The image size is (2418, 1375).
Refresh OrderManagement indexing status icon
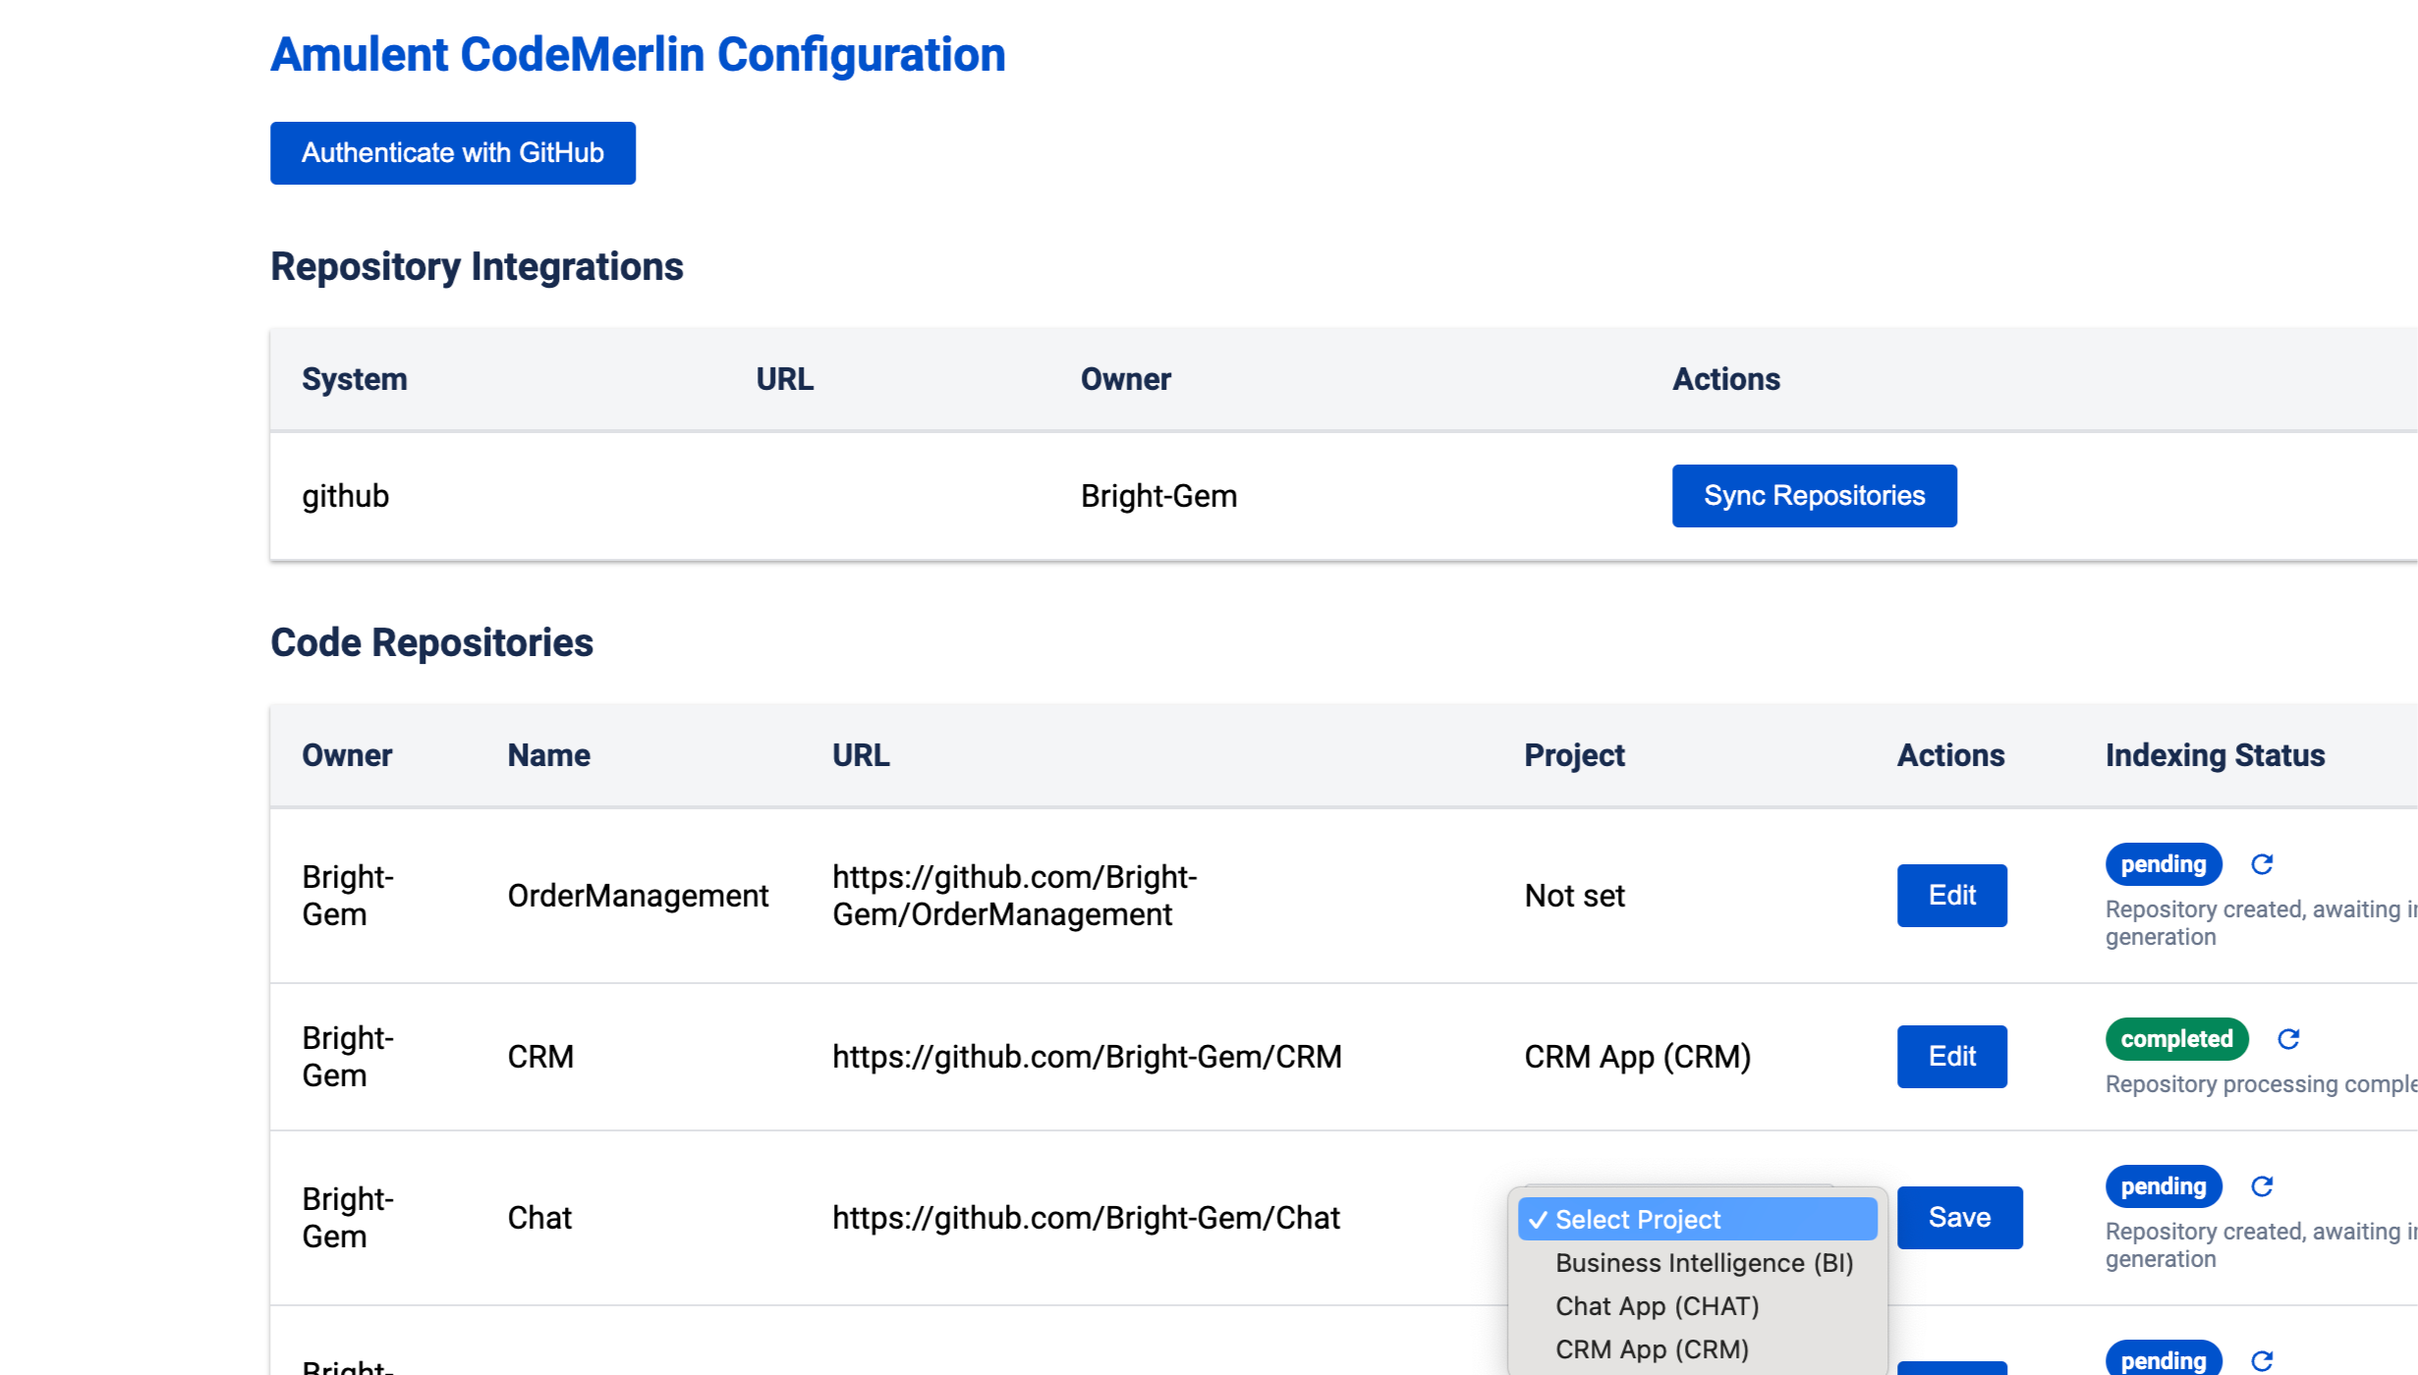point(2262,864)
